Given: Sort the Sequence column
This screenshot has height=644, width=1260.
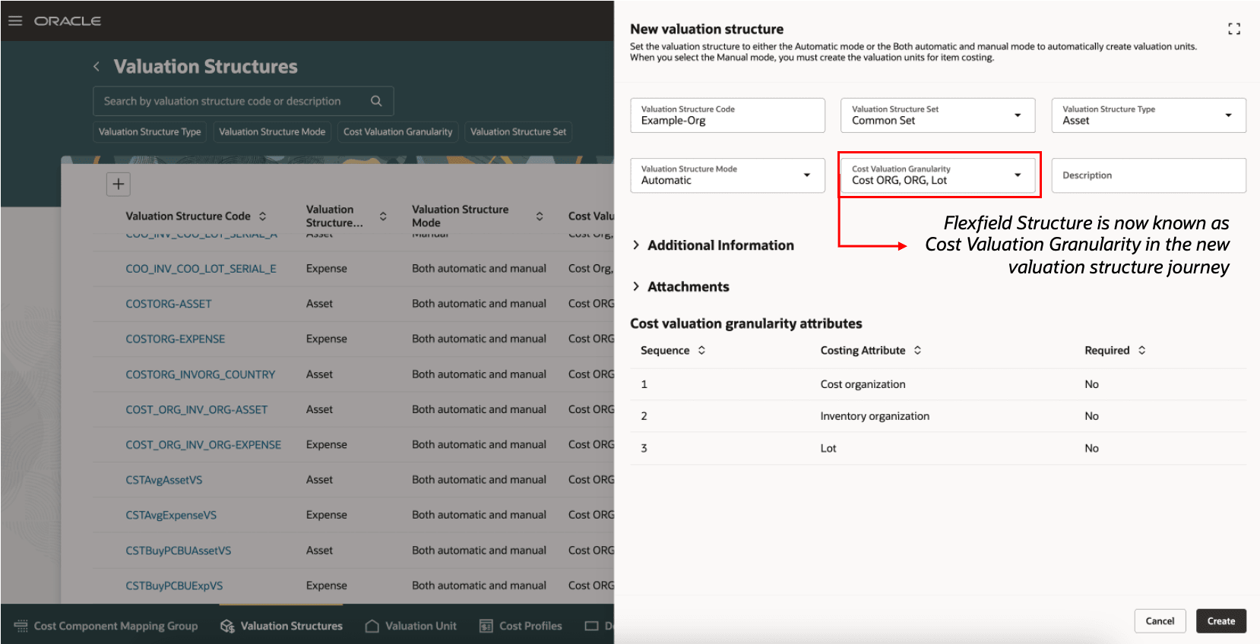Looking at the screenshot, I should click(701, 350).
